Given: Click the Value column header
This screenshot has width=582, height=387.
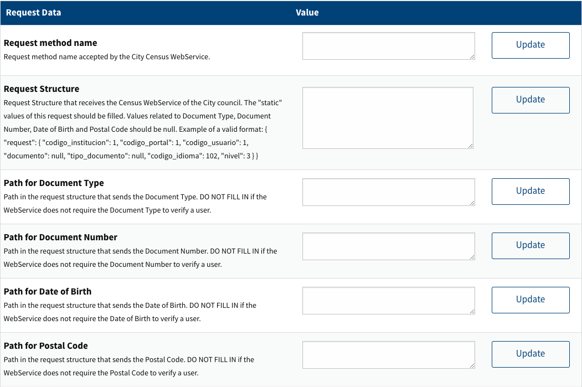Looking at the screenshot, I should (x=307, y=12).
